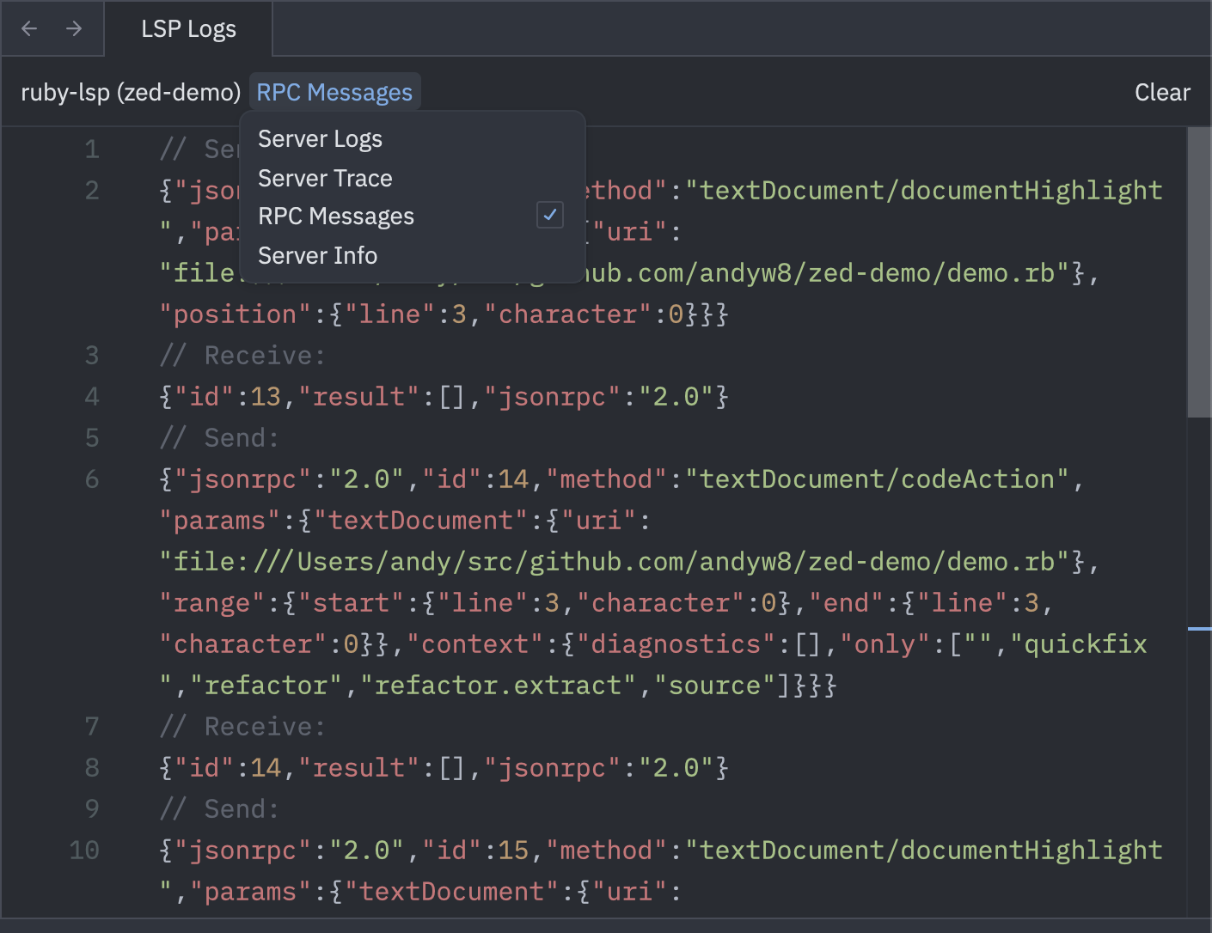Click the forward navigation arrow
Viewport: 1212px width, 933px height.
coord(74,28)
